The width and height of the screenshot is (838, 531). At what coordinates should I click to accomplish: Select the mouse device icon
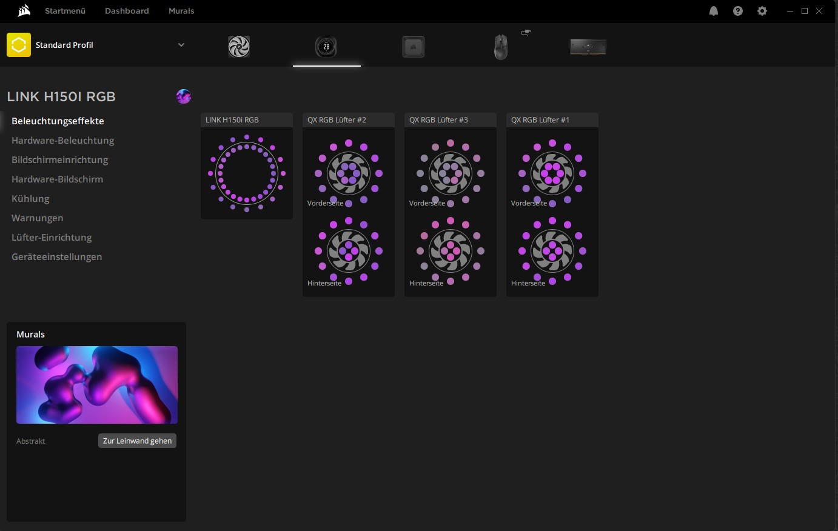pos(500,47)
